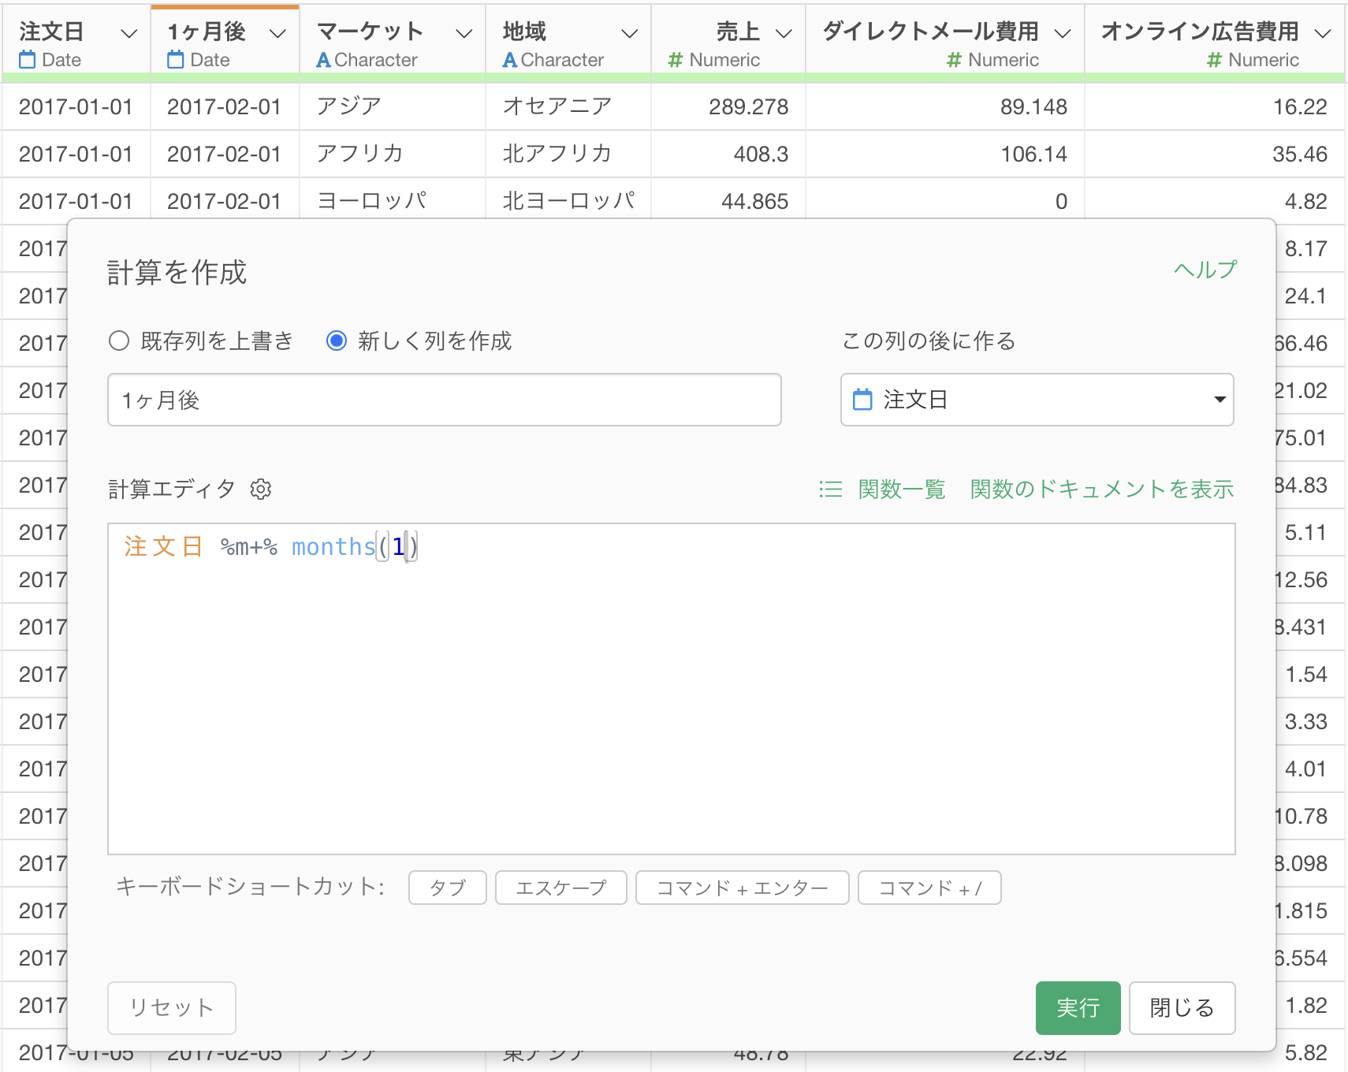This screenshot has height=1072, width=1348.
Task: Open the ヘルプ help link
Action: coord(1205,270)
